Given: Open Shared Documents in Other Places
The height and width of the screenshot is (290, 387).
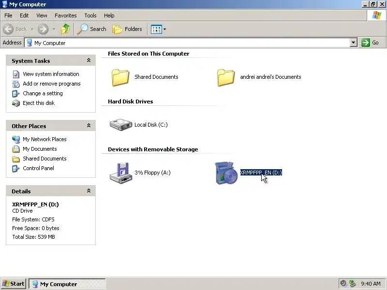Looking at the screenshot, I should (45, 159).
